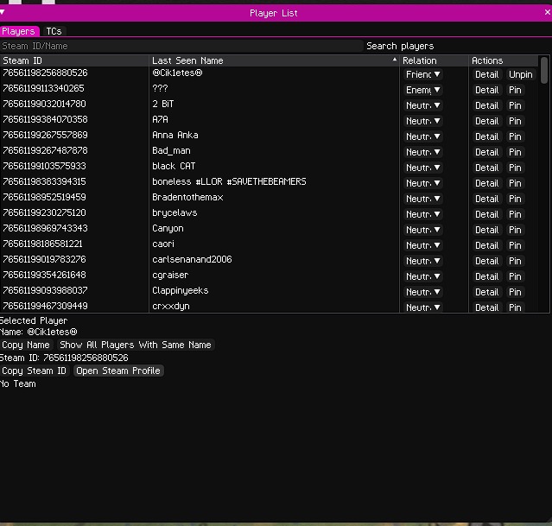This screenshot has width=552, height=526.
Task: Sort by Last Seen Name column arrow
Action: (395, 60)
